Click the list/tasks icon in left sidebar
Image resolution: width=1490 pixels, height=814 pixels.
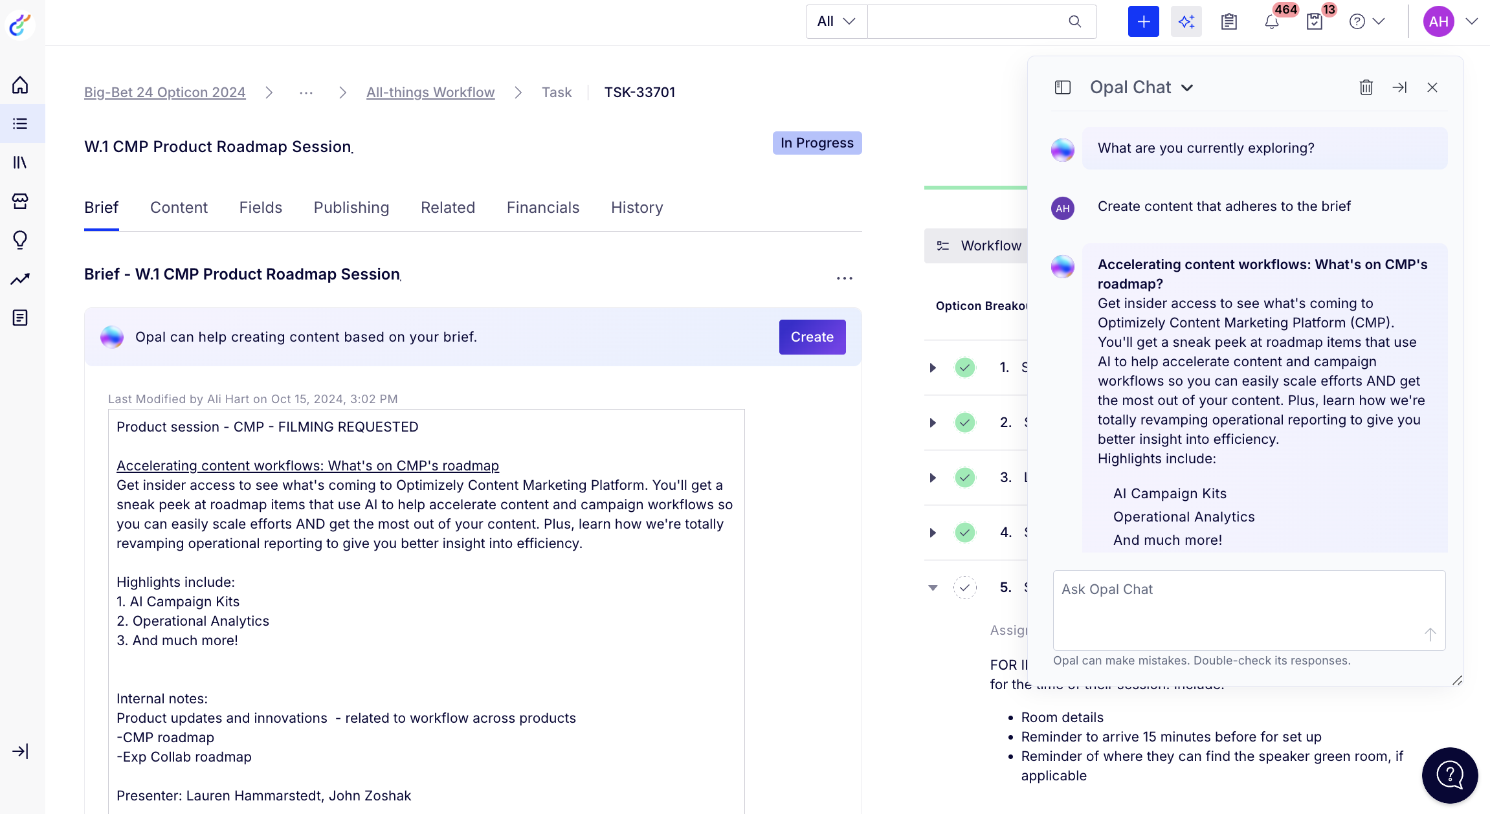coord(20,122)
